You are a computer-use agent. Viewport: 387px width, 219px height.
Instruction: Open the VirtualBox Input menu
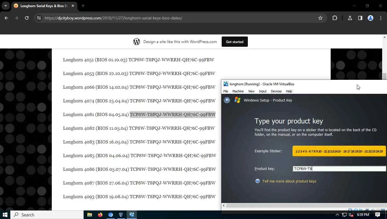tap(263, 91)
